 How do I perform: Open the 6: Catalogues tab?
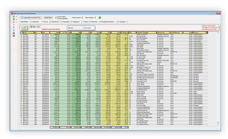pyautogui.click(x=75, y=22)
